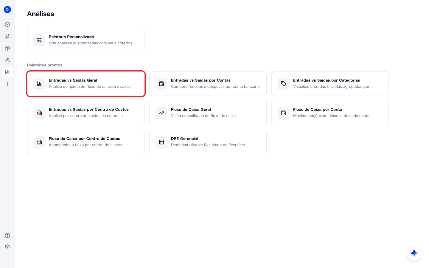Viewport: 429px width, 268px height.
Task: Click the building icon of Entradas vs Saídas por Centro de Custos
Action: click(39, 113)
